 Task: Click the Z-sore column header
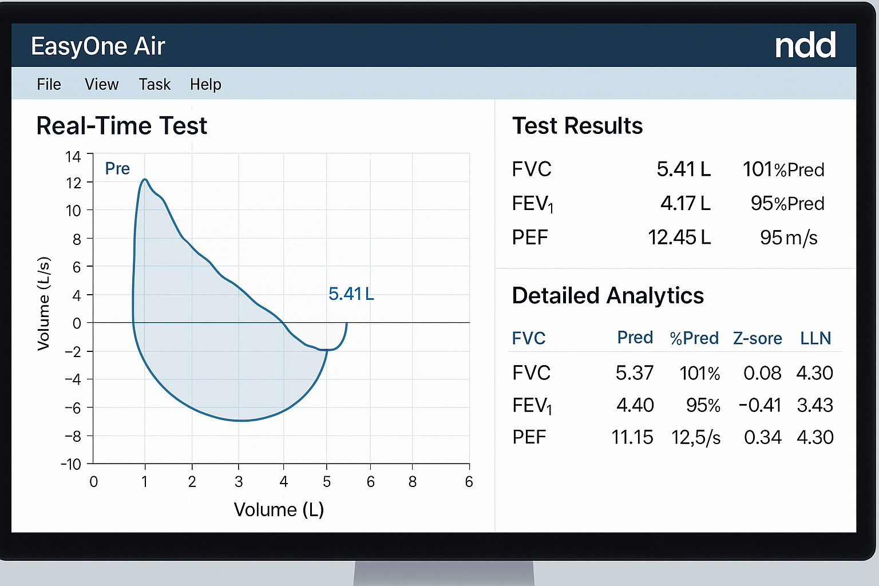pos(758,338)
